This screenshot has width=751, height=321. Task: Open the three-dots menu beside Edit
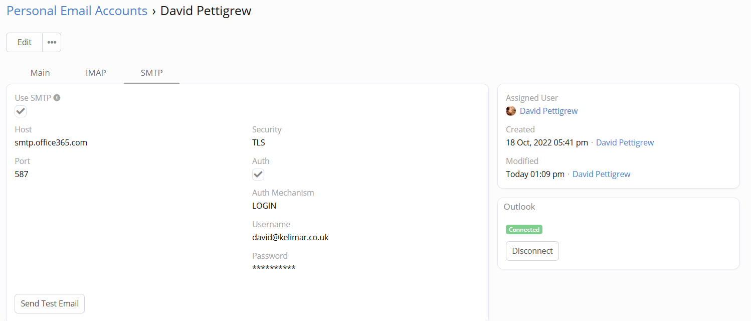(x=52, y=42)
